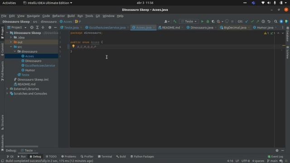Click the warning indicator in editor corner

coord(266,33)
